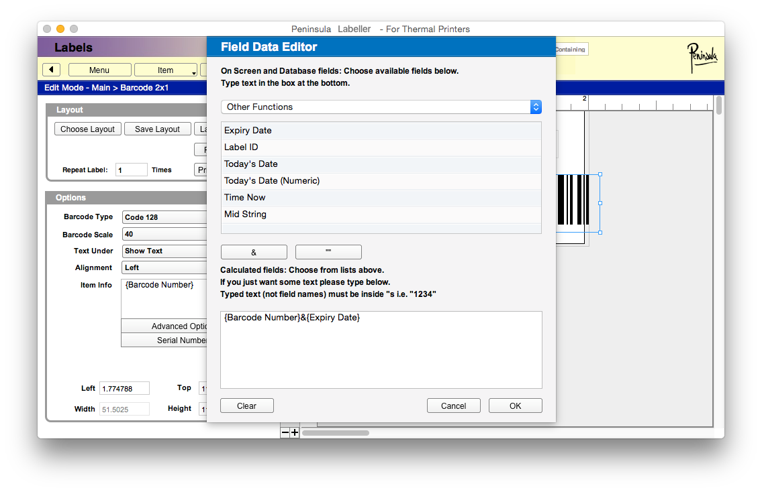The height and width of the screenshot is (492, 762).
Task: Click the barcode graphic on the label
Action: point(573,200)
